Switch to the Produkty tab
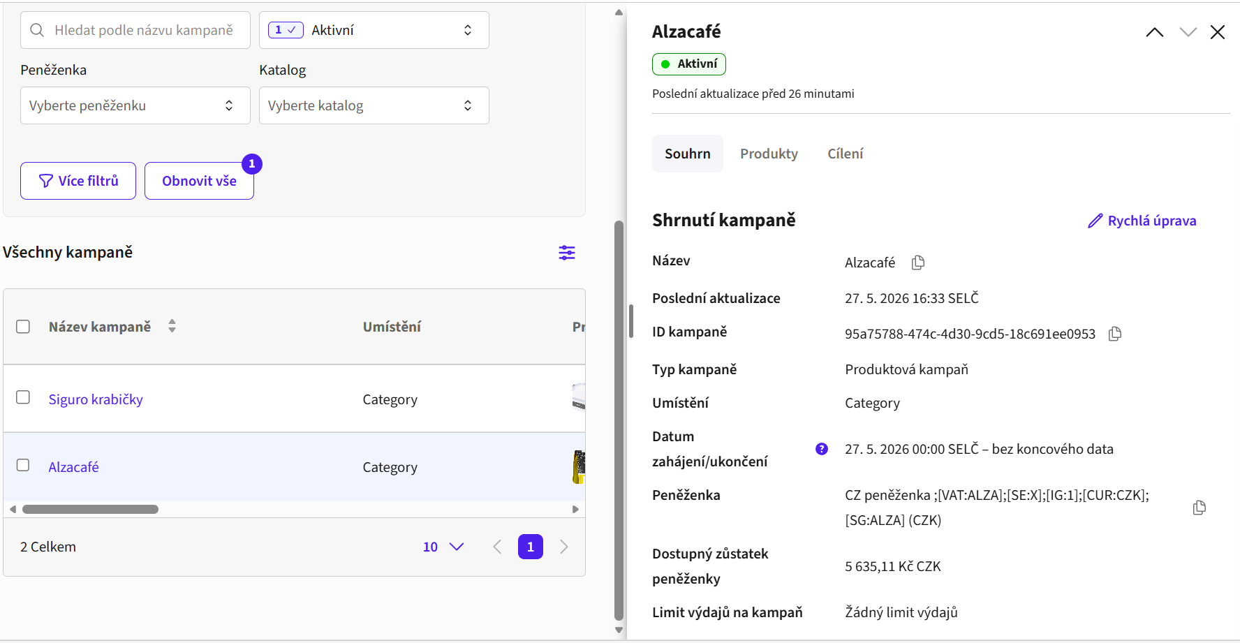Viewport: 1240px width, 643px height. [769, 154]
